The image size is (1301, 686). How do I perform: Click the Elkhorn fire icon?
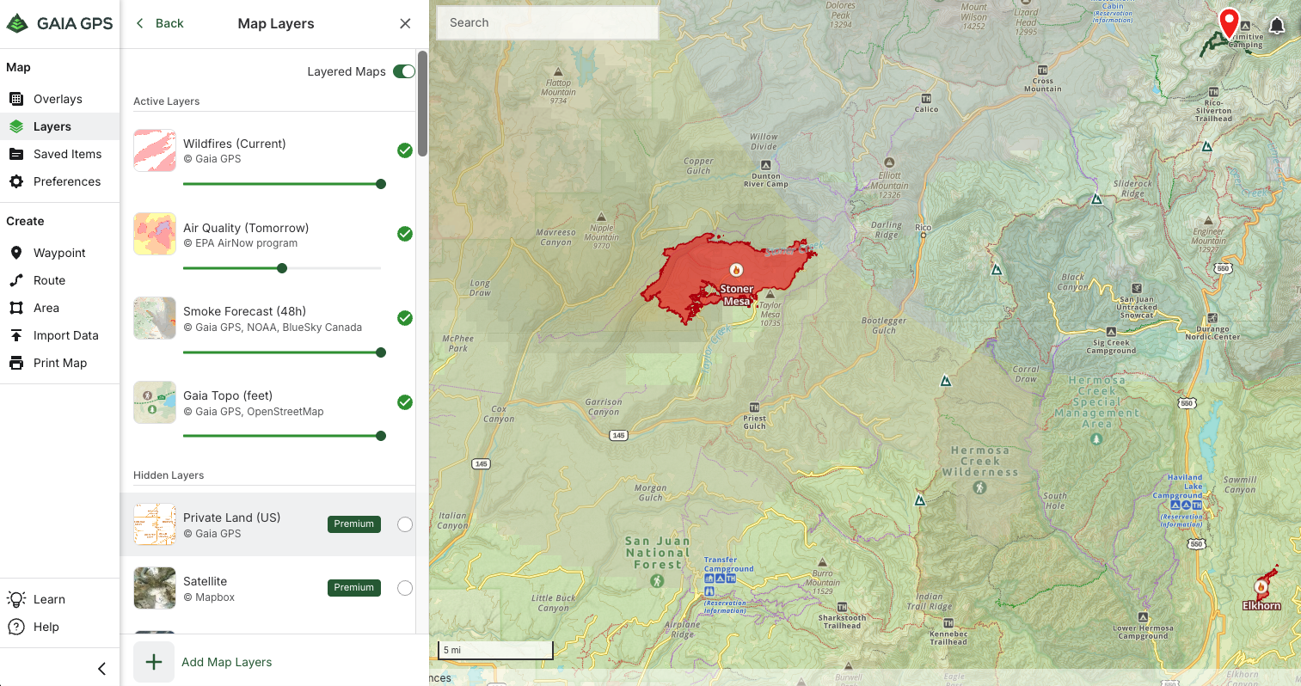click(1261, 587)
